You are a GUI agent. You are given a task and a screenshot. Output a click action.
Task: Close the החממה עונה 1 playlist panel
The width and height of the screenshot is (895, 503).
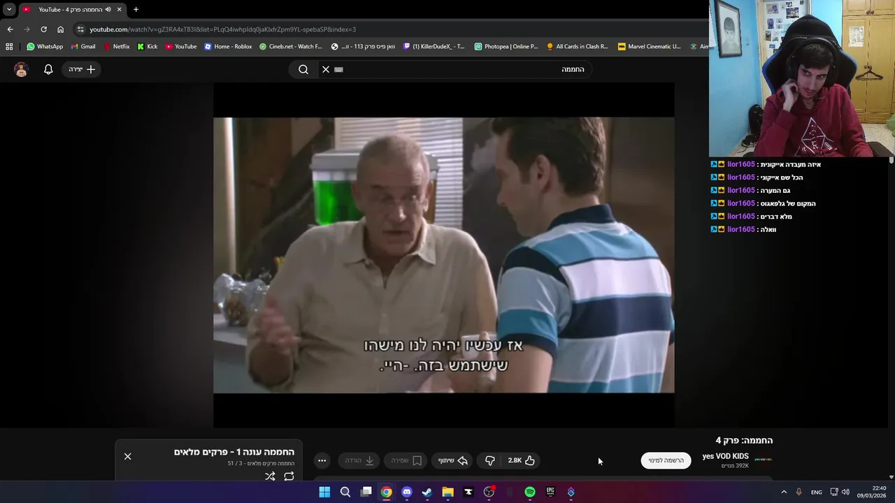coord(127,456)
